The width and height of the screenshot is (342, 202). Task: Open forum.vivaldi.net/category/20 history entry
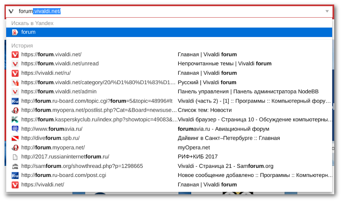tap(169, 83)
